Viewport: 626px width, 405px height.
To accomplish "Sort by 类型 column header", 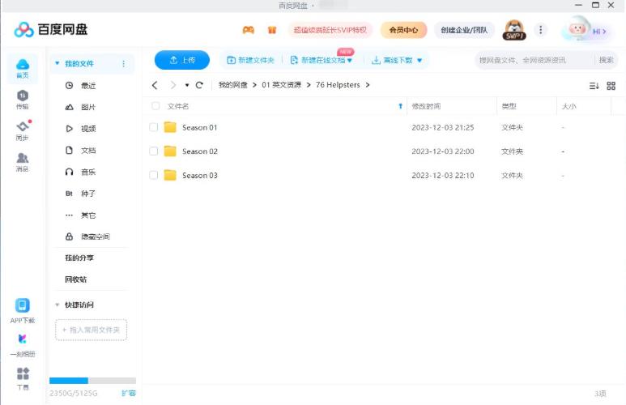I will point(509,106).
